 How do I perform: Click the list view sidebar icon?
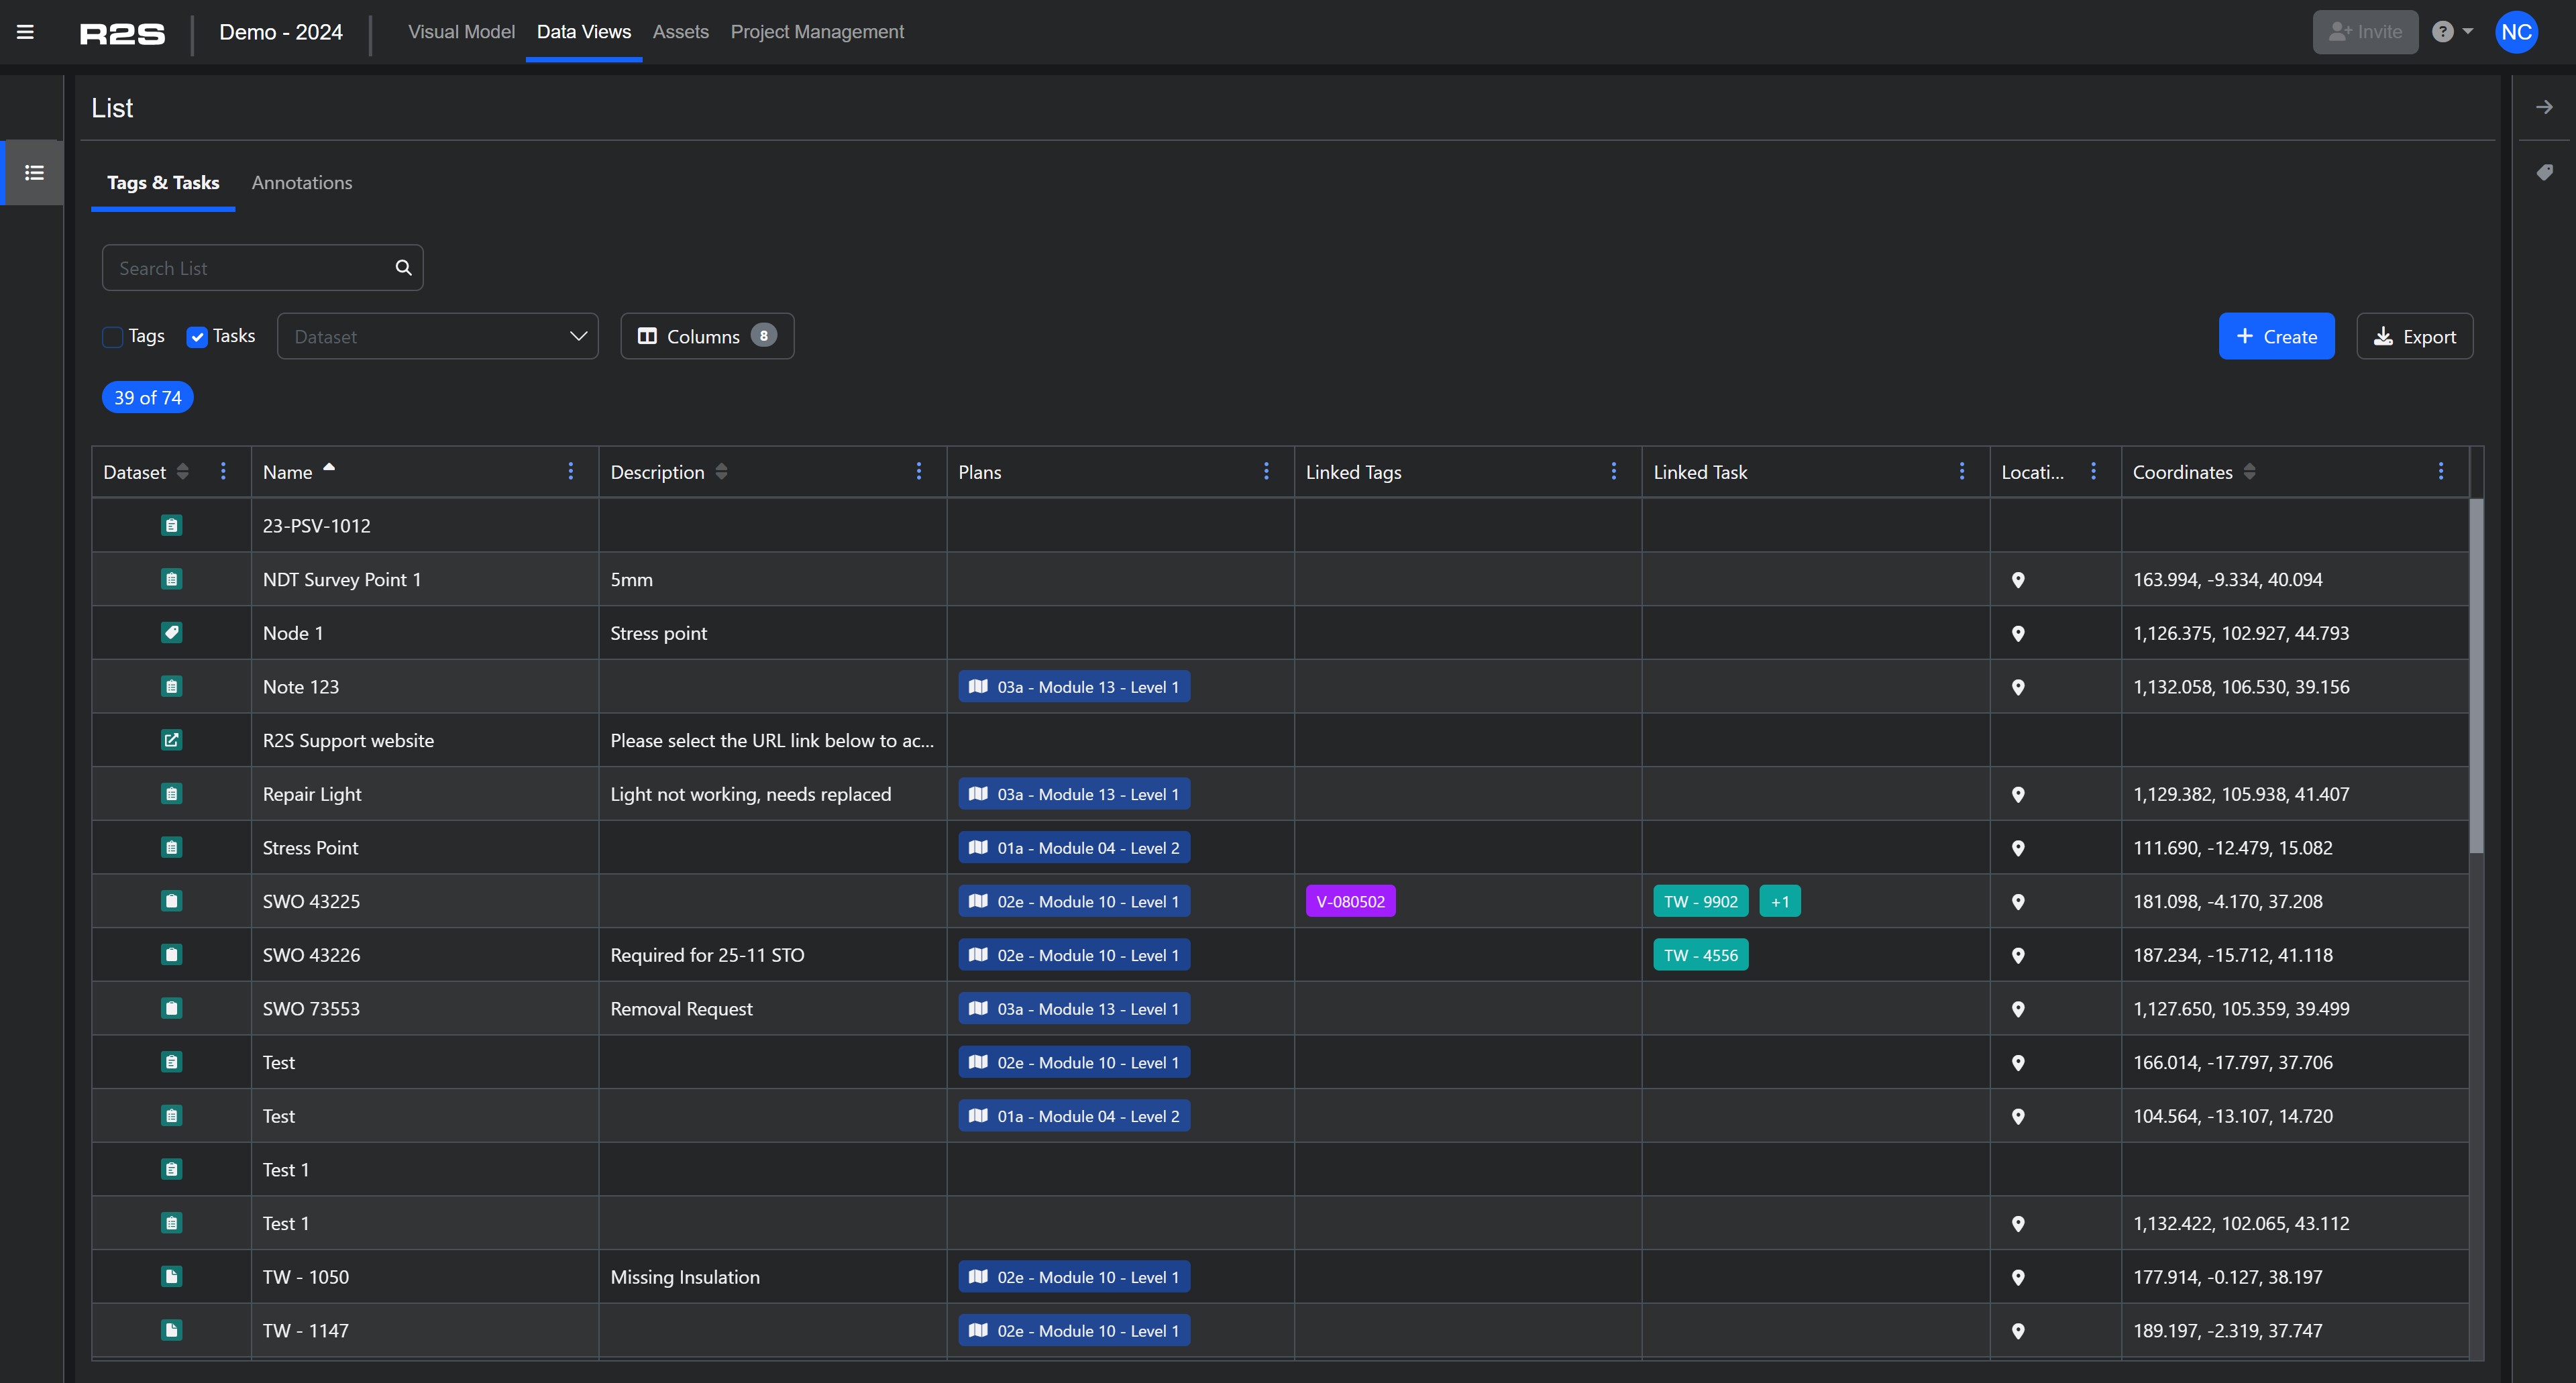click(x=34, y=173)
